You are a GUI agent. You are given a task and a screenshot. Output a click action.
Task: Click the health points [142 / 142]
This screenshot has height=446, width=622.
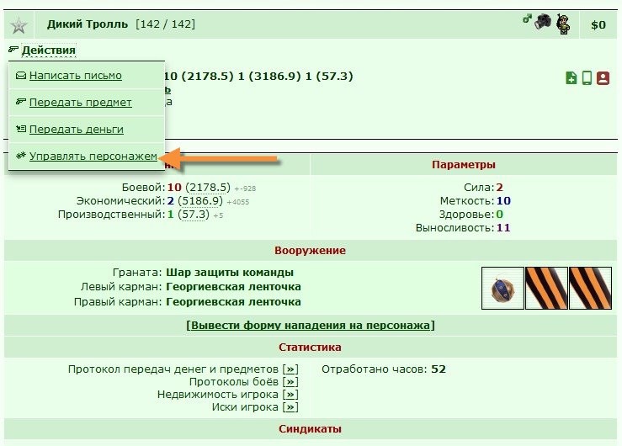point(165,24)
